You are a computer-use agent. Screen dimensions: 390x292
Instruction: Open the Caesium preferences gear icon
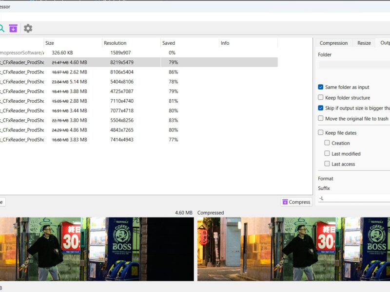27,29
